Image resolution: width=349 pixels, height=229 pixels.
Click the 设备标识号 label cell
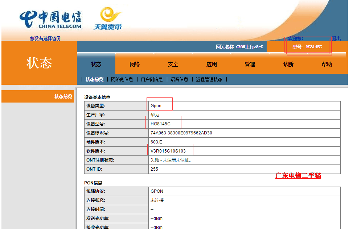116,133
